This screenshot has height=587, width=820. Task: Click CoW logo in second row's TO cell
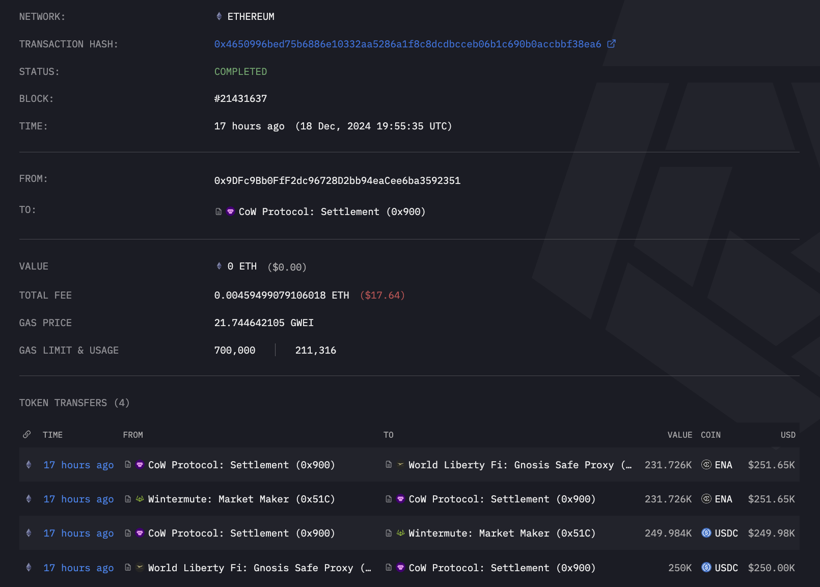pyautogui.click(x=400, y=499)
